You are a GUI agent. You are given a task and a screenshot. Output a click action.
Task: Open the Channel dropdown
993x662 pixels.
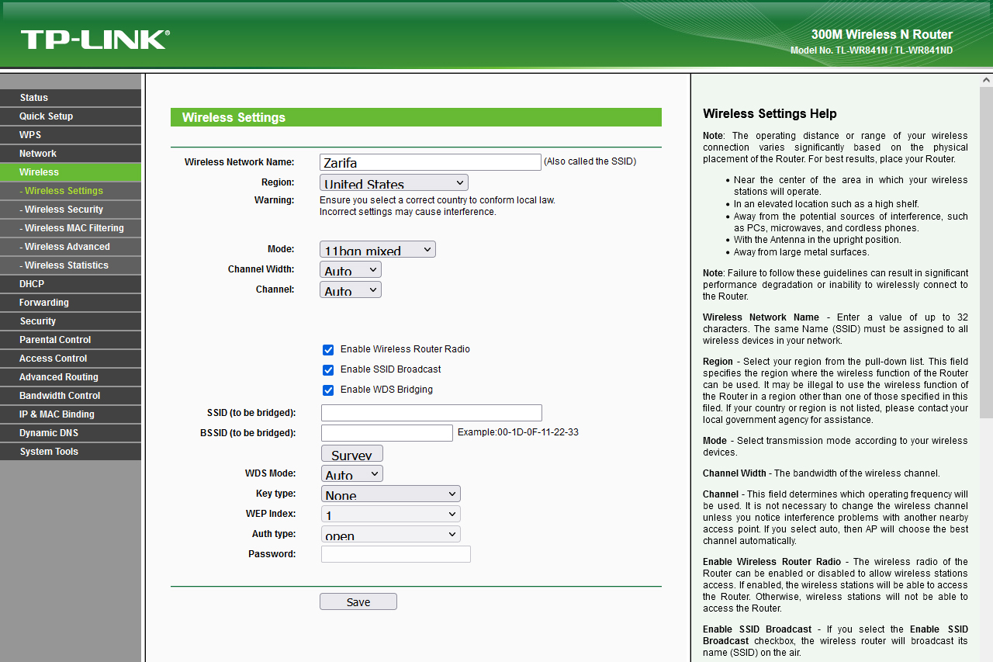351,289
